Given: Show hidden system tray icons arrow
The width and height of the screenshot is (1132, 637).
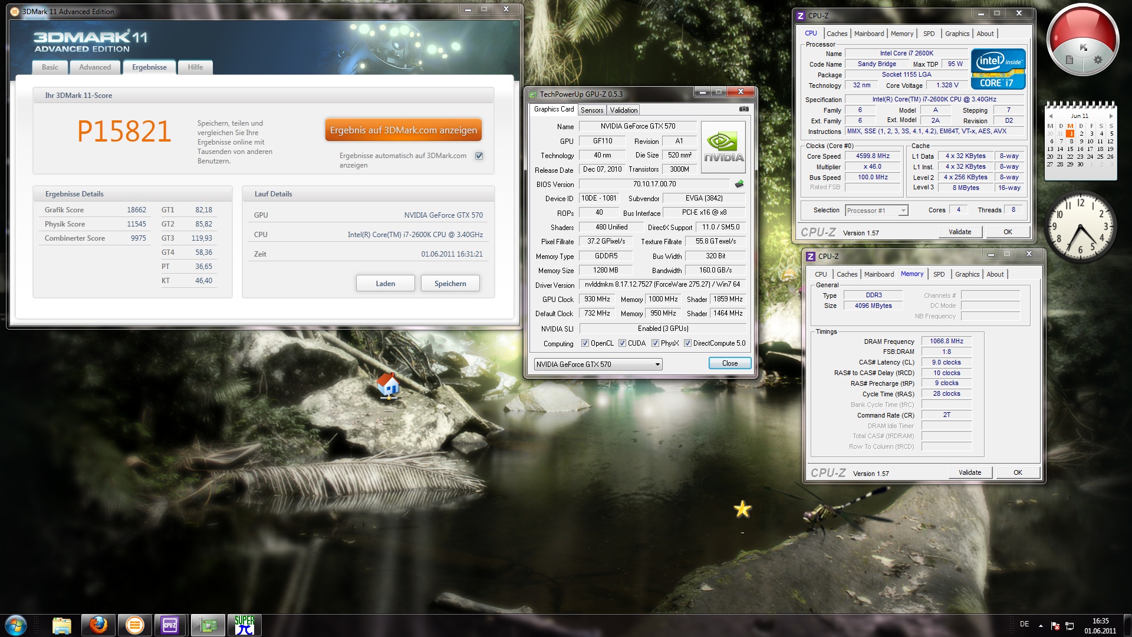Looking at the screenshot, I should point(1041,625).
